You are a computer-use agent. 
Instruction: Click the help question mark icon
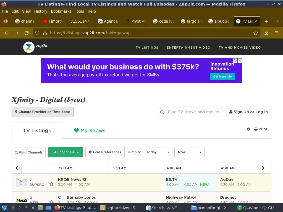(248, 129)
